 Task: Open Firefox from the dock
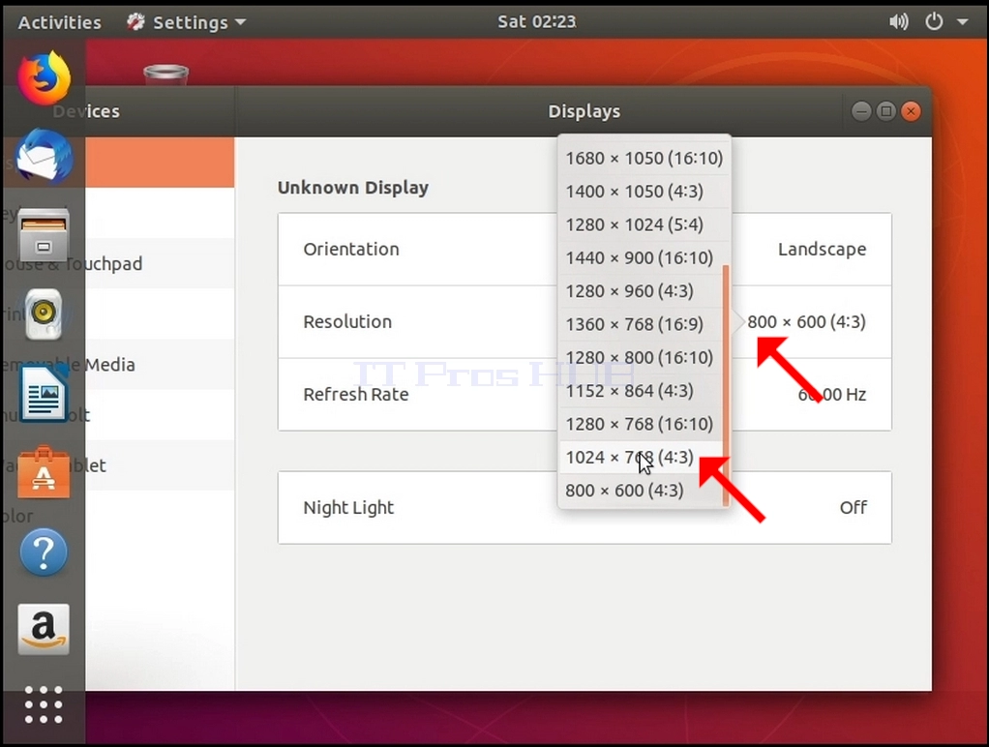pos(44,78)
